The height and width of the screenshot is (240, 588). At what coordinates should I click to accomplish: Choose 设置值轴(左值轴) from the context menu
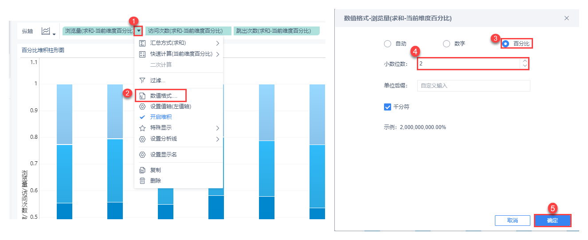point(171,106)
